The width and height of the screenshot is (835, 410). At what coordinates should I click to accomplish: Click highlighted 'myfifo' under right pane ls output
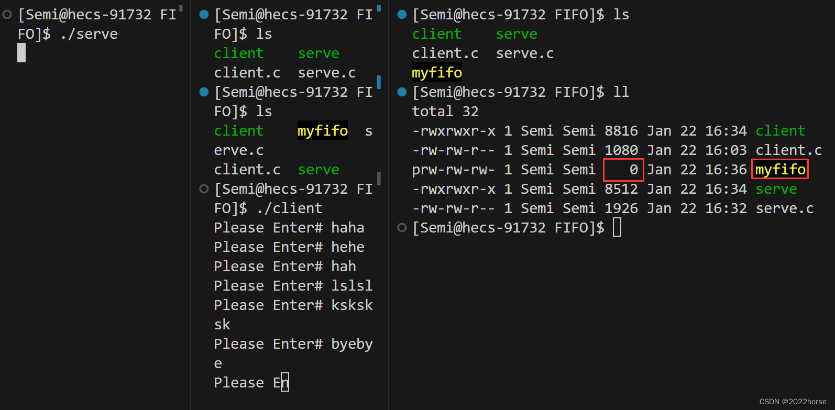pyautogui.click(x=437, y=73)
